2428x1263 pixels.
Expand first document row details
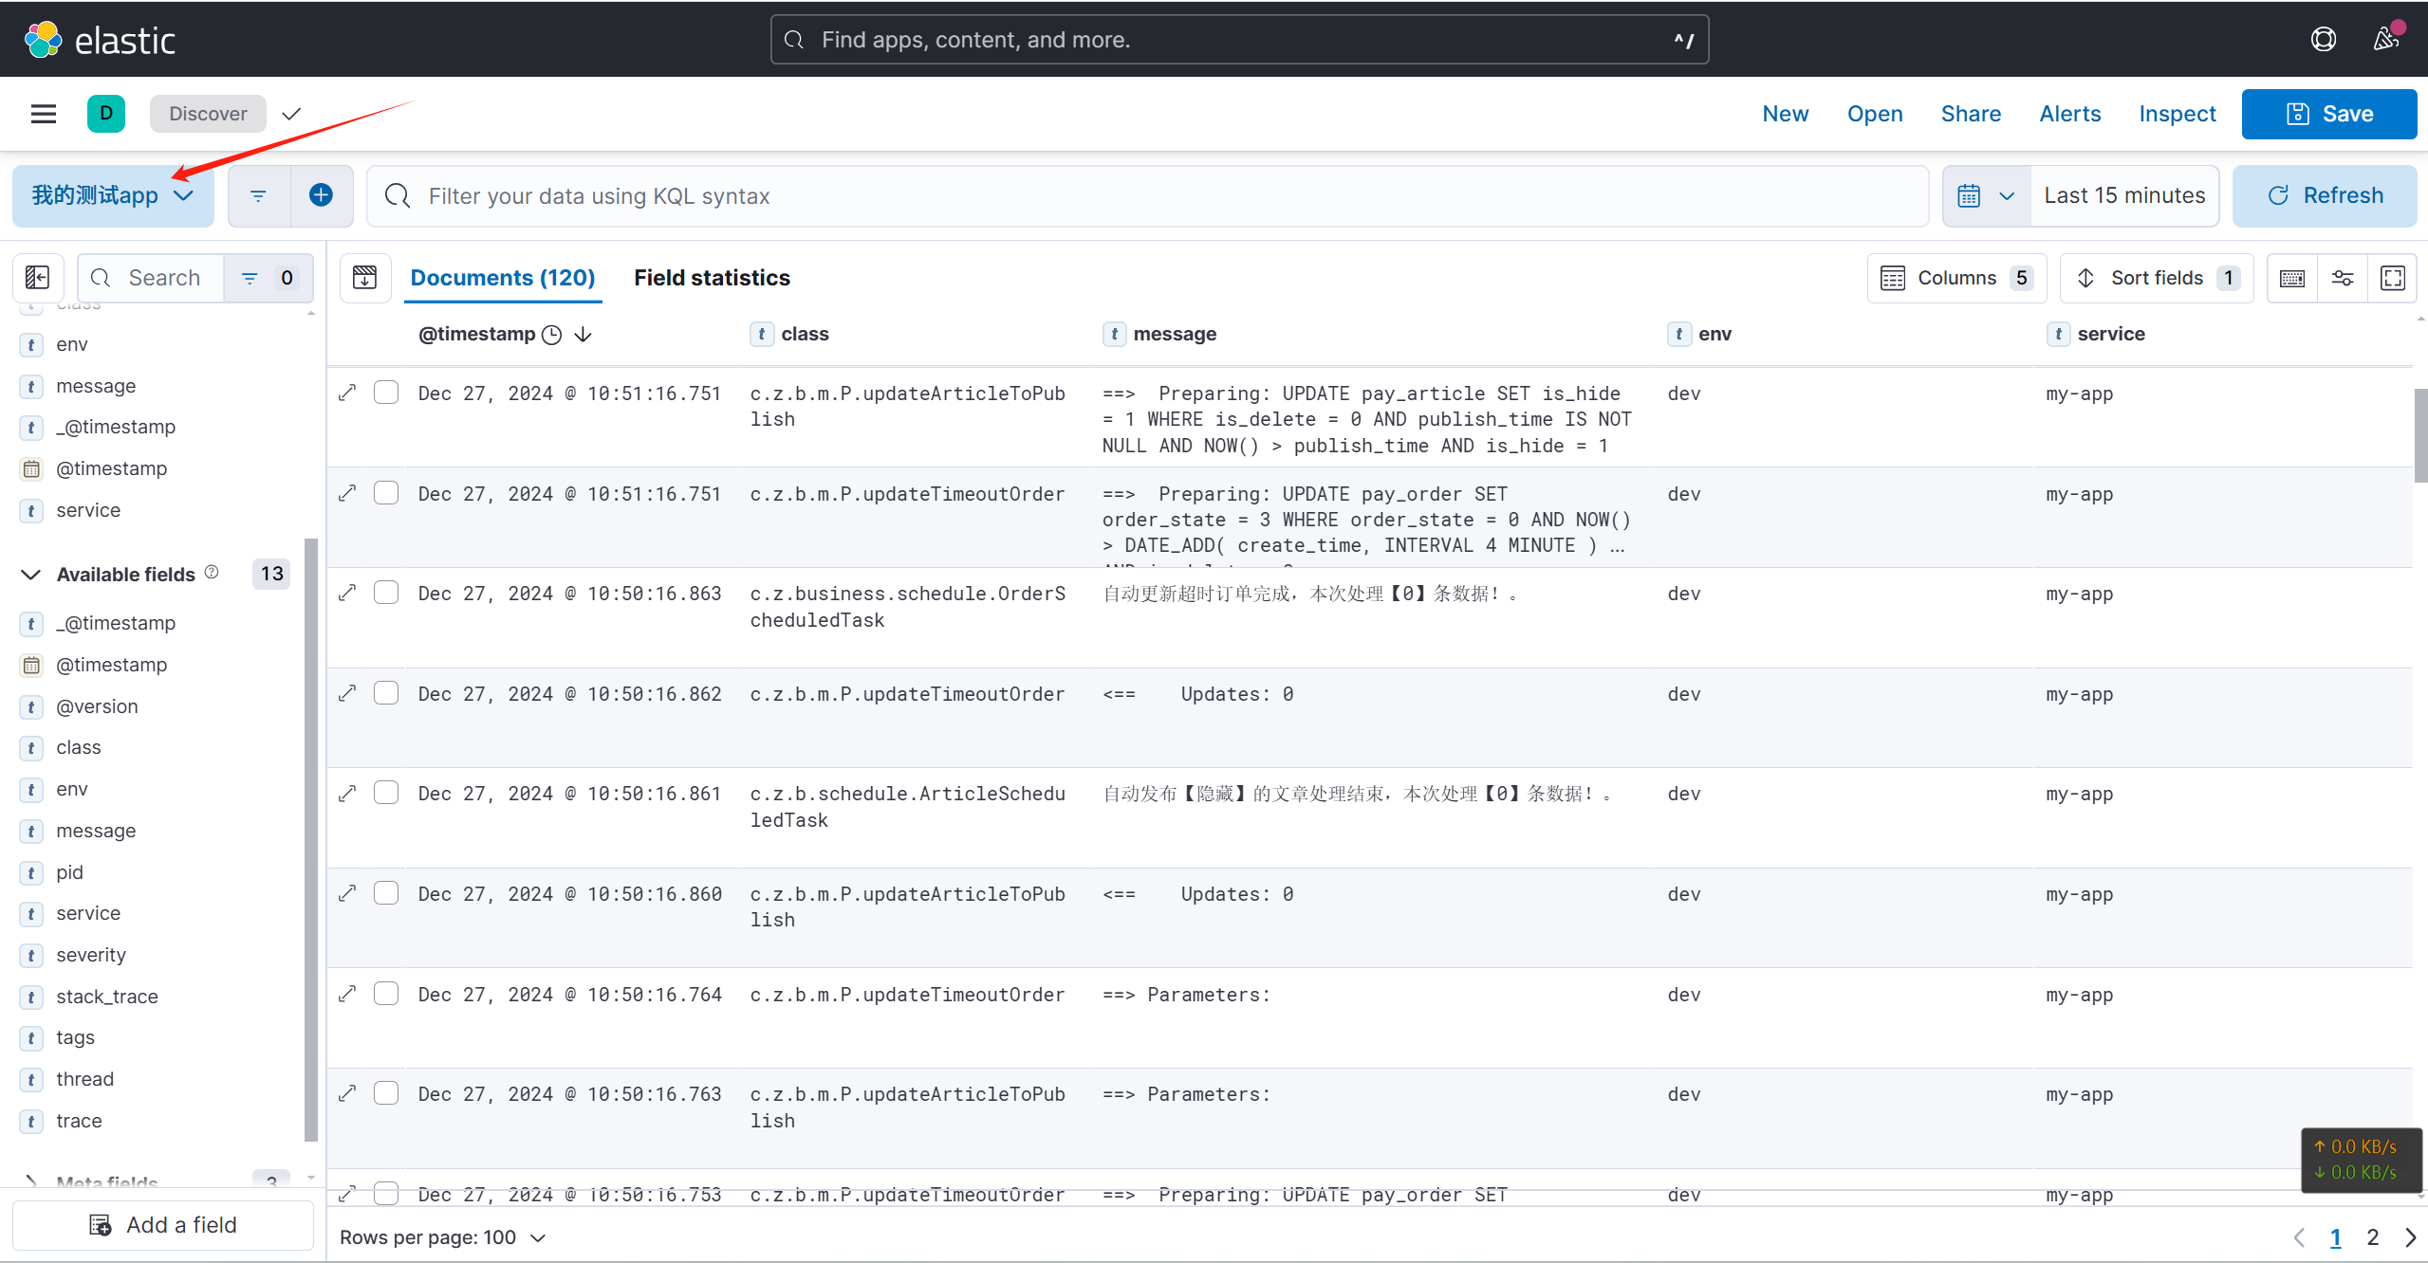(347, 393)
